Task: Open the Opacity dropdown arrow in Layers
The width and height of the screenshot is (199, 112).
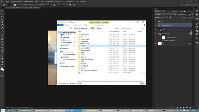Action: 192,14
